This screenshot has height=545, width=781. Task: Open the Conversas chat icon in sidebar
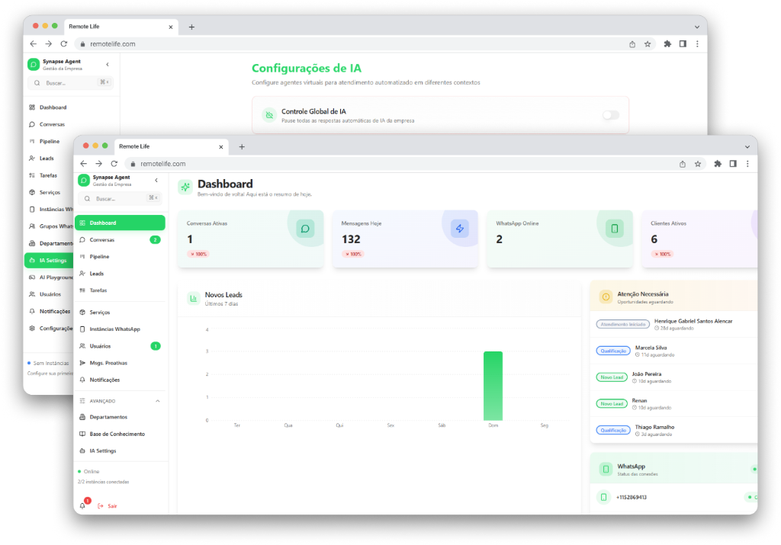pyautogui.click(x=84, y=239)
